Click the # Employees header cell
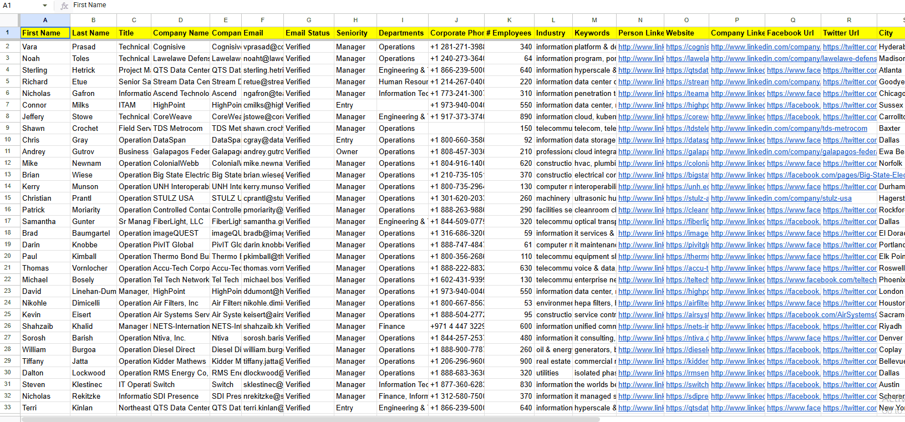Image resolution: width=905 pixels, height=422 pixels. [509, 33]
